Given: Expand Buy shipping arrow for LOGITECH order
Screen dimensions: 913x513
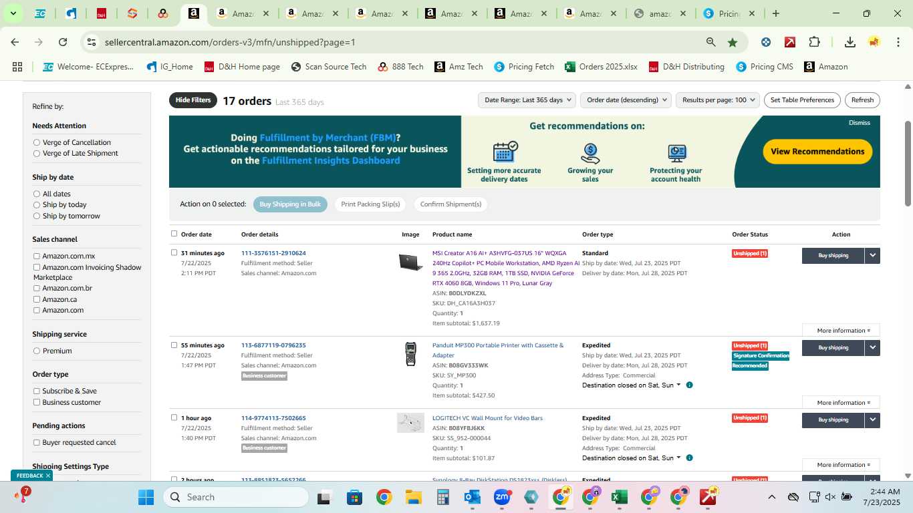Looking at the screenshot, I should tap(872, 420).
